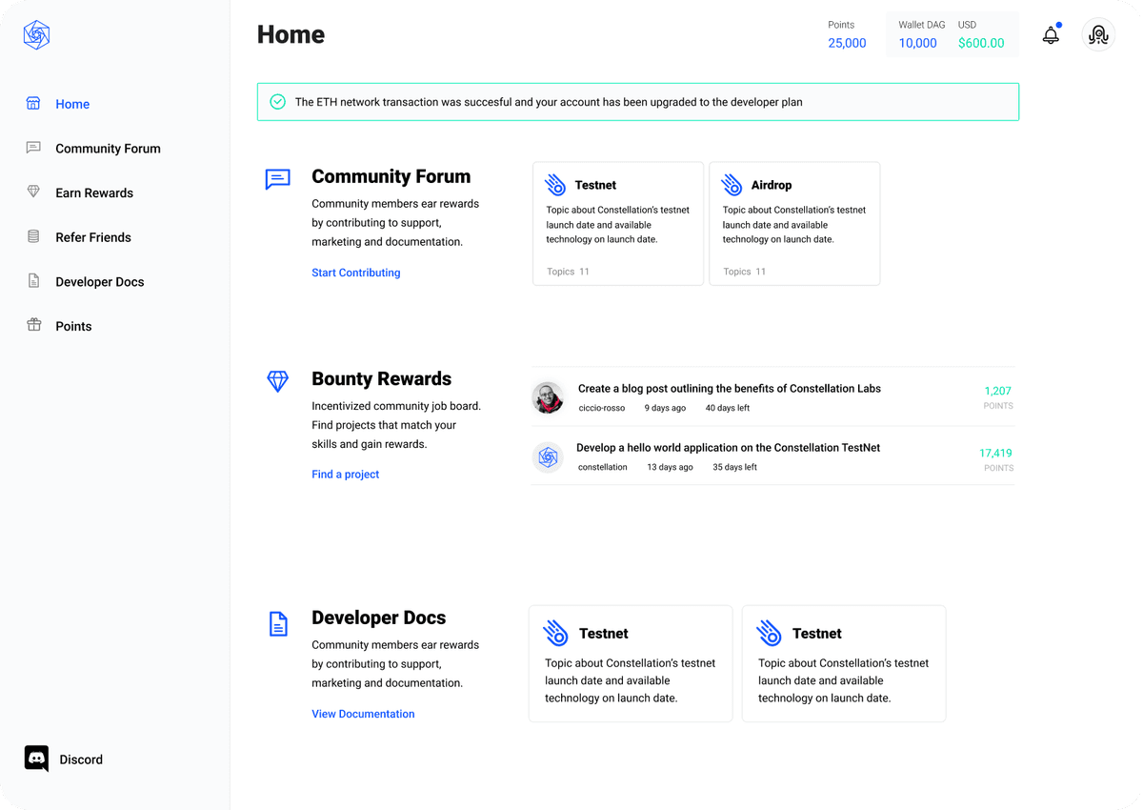Viewport: 1143px width, 810px height.
Task: Click the Community Forum chat bubble icon
Action: point(277,179)
